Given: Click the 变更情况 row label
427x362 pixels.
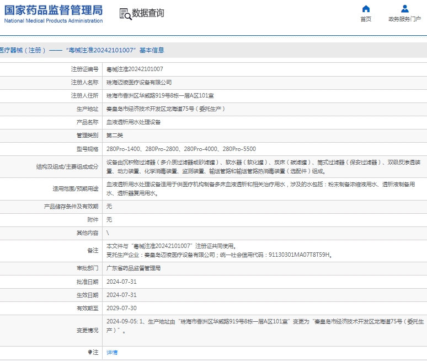Looking at the screenshot, I should click(87, 331).
